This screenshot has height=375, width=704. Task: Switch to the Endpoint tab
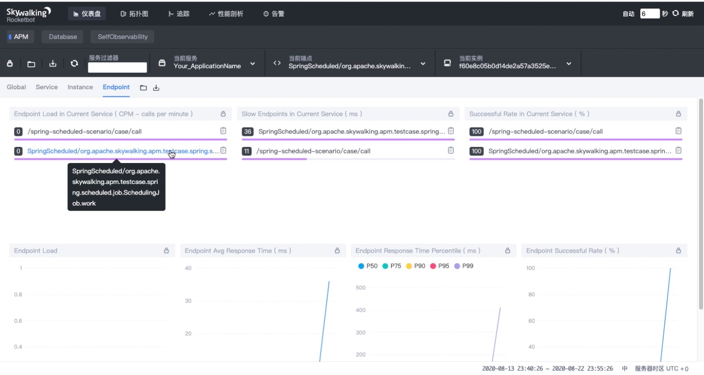click(116, 87)
